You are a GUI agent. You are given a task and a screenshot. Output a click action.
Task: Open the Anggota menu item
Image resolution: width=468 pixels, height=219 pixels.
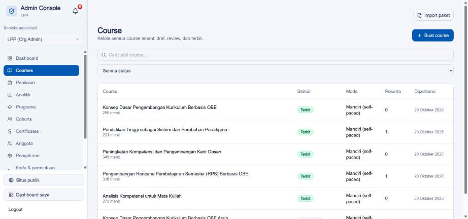tap(41, 143)
